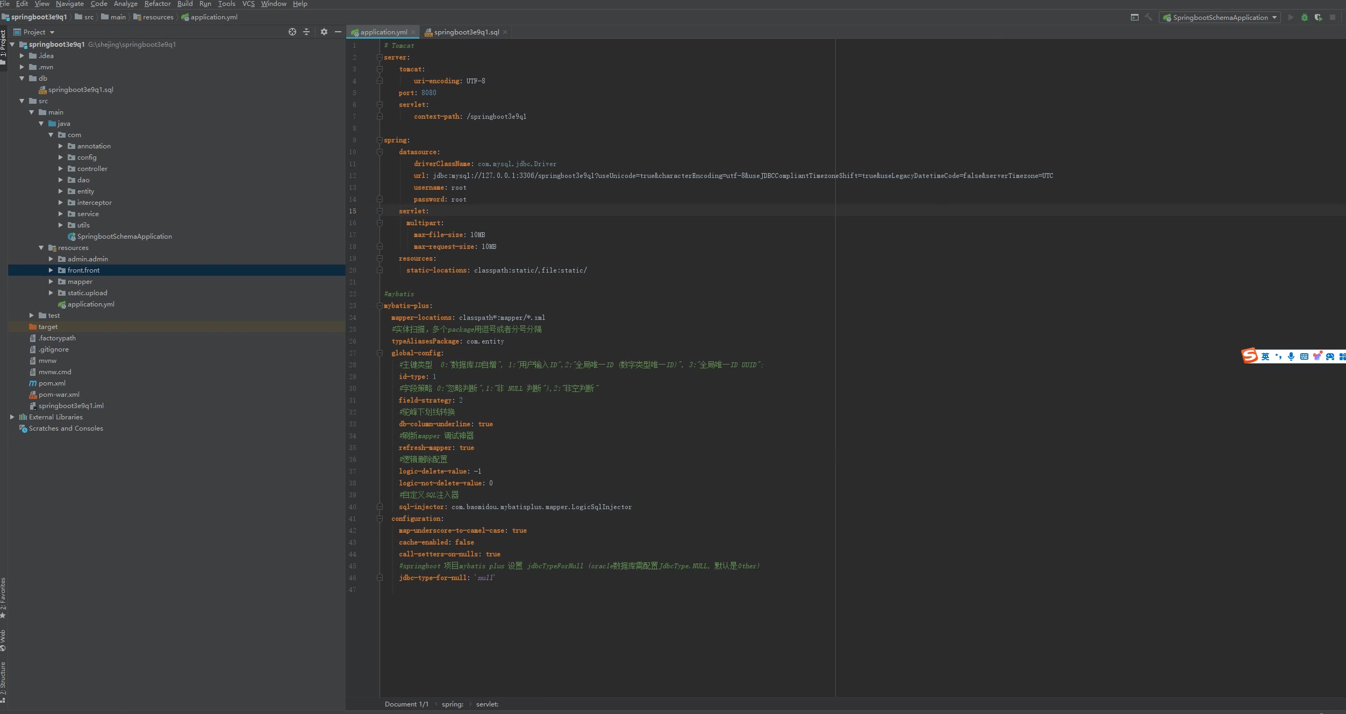
Task: Fold the server block at line 2
Action: click(x=380, y=58)
